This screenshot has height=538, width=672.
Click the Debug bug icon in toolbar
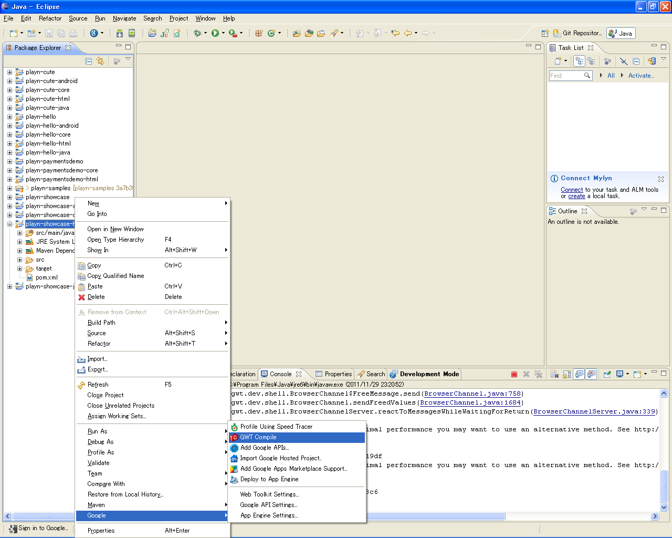point(197,33)
